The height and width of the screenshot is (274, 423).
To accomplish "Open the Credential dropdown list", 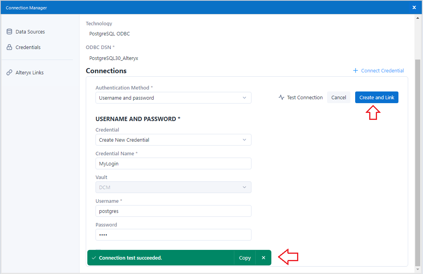I will [173, 140].
